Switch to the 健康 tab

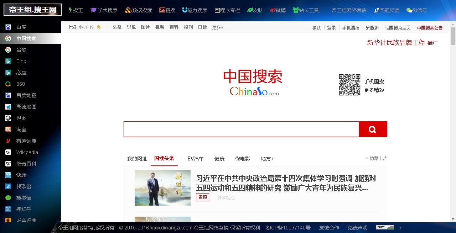219,159
